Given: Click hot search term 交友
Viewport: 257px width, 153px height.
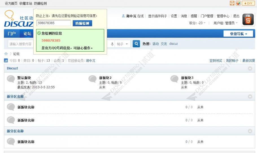Looking at the screenshot, I should [164, 44].
